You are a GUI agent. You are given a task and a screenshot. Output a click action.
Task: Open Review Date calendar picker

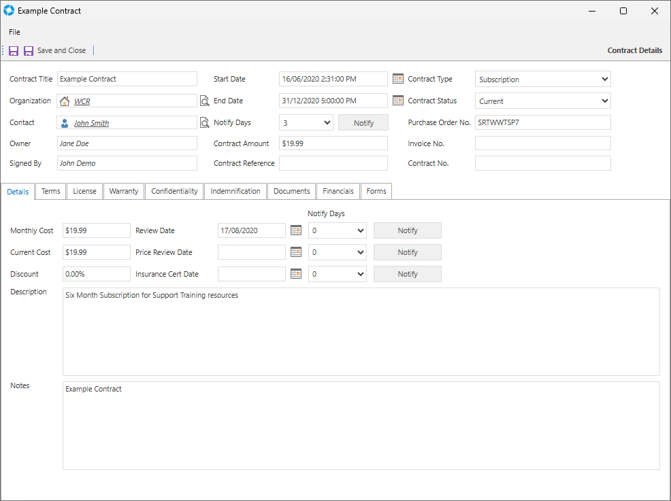tap(296, 230)
